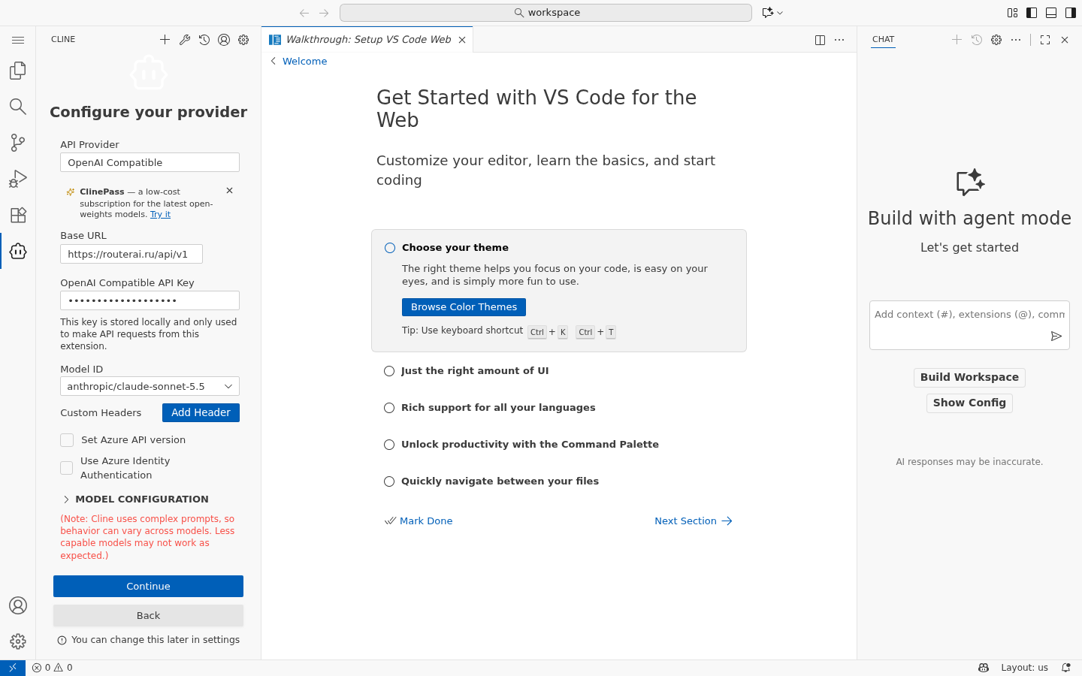
Task: Enable Set Azure API version checkbox
Action: 67,440
